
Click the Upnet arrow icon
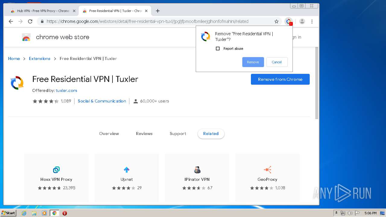[127, 170]
